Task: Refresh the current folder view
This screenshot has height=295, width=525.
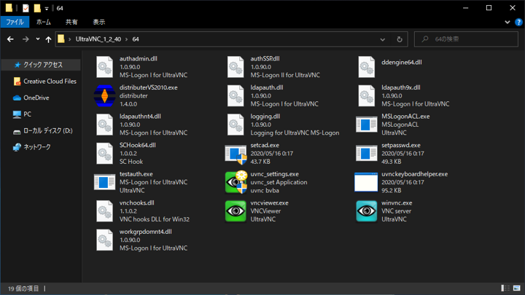Action: [x=400, y=39]
